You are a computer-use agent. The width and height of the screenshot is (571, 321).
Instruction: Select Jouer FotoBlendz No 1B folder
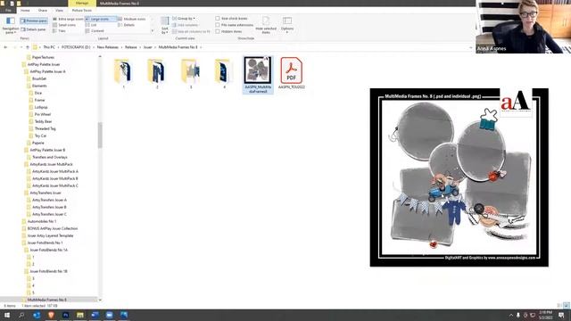[x=48, y=271]
